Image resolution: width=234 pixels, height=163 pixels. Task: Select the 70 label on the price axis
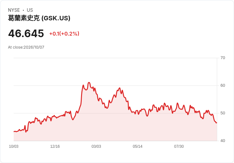(223, 58)
